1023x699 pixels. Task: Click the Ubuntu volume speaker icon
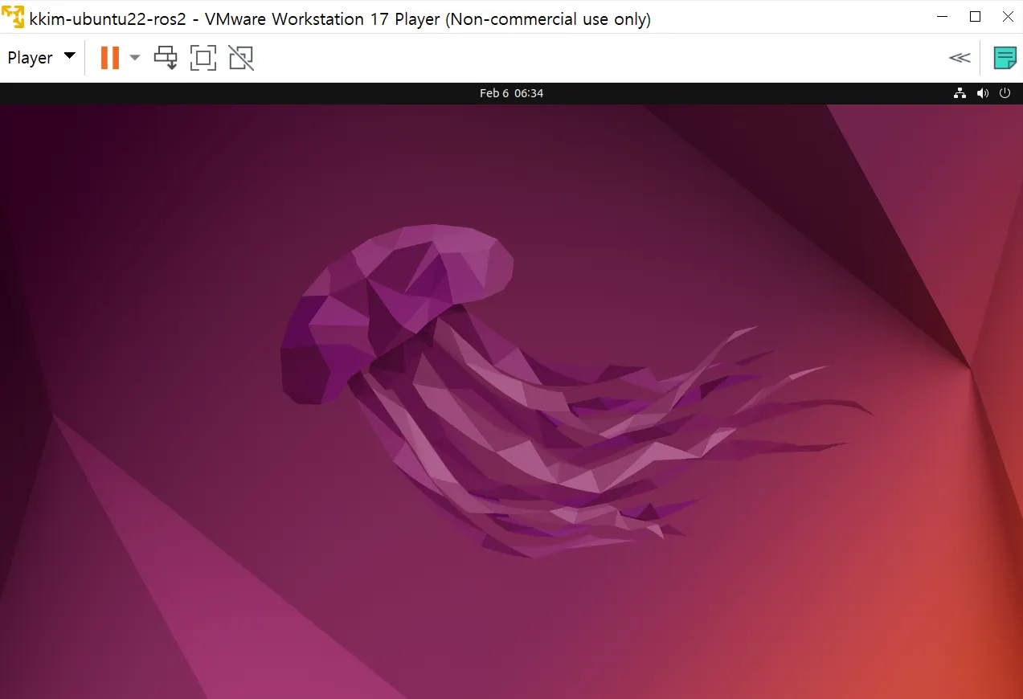coord(982,93)
